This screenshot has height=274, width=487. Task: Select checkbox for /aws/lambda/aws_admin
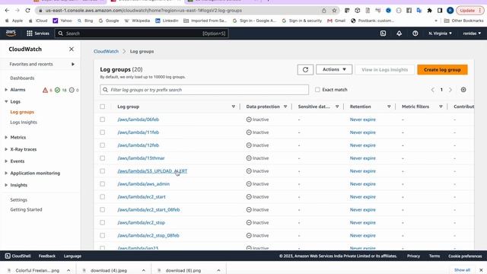tap(103, 184)
